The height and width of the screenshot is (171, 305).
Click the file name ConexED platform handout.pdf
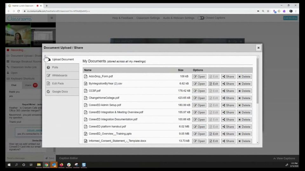107,127
